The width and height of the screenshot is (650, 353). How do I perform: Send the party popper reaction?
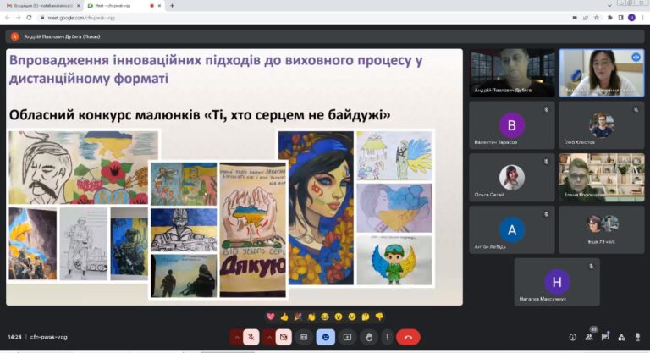coord(298,317)
